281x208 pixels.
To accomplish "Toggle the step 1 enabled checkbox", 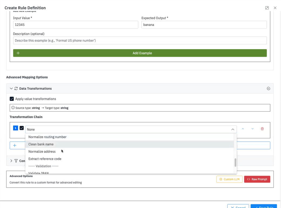I will point(22,128).
